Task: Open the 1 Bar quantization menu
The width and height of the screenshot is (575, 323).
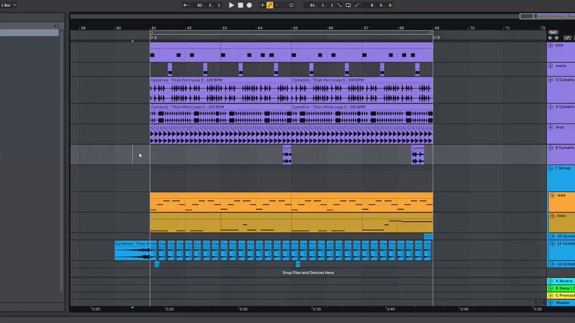Action: [x=8, y=5]
